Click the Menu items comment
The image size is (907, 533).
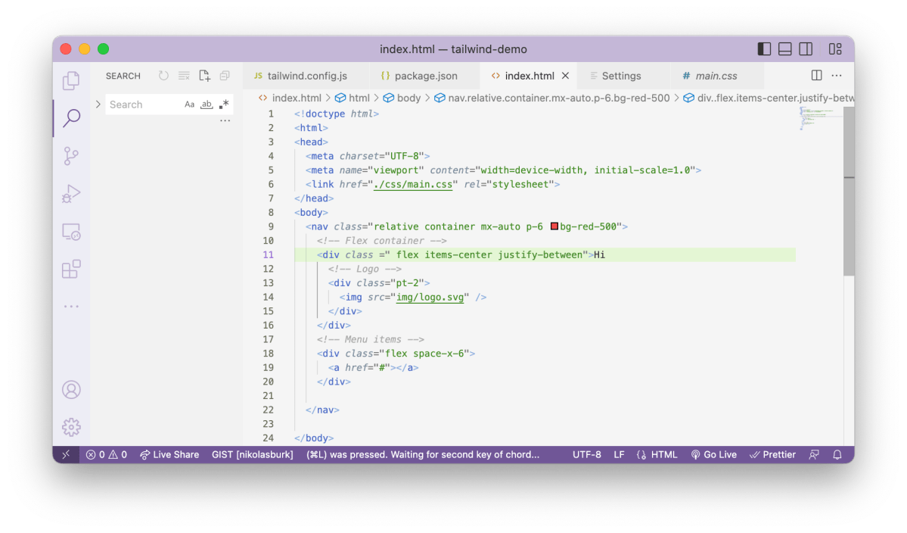click(x=370, y=339)
